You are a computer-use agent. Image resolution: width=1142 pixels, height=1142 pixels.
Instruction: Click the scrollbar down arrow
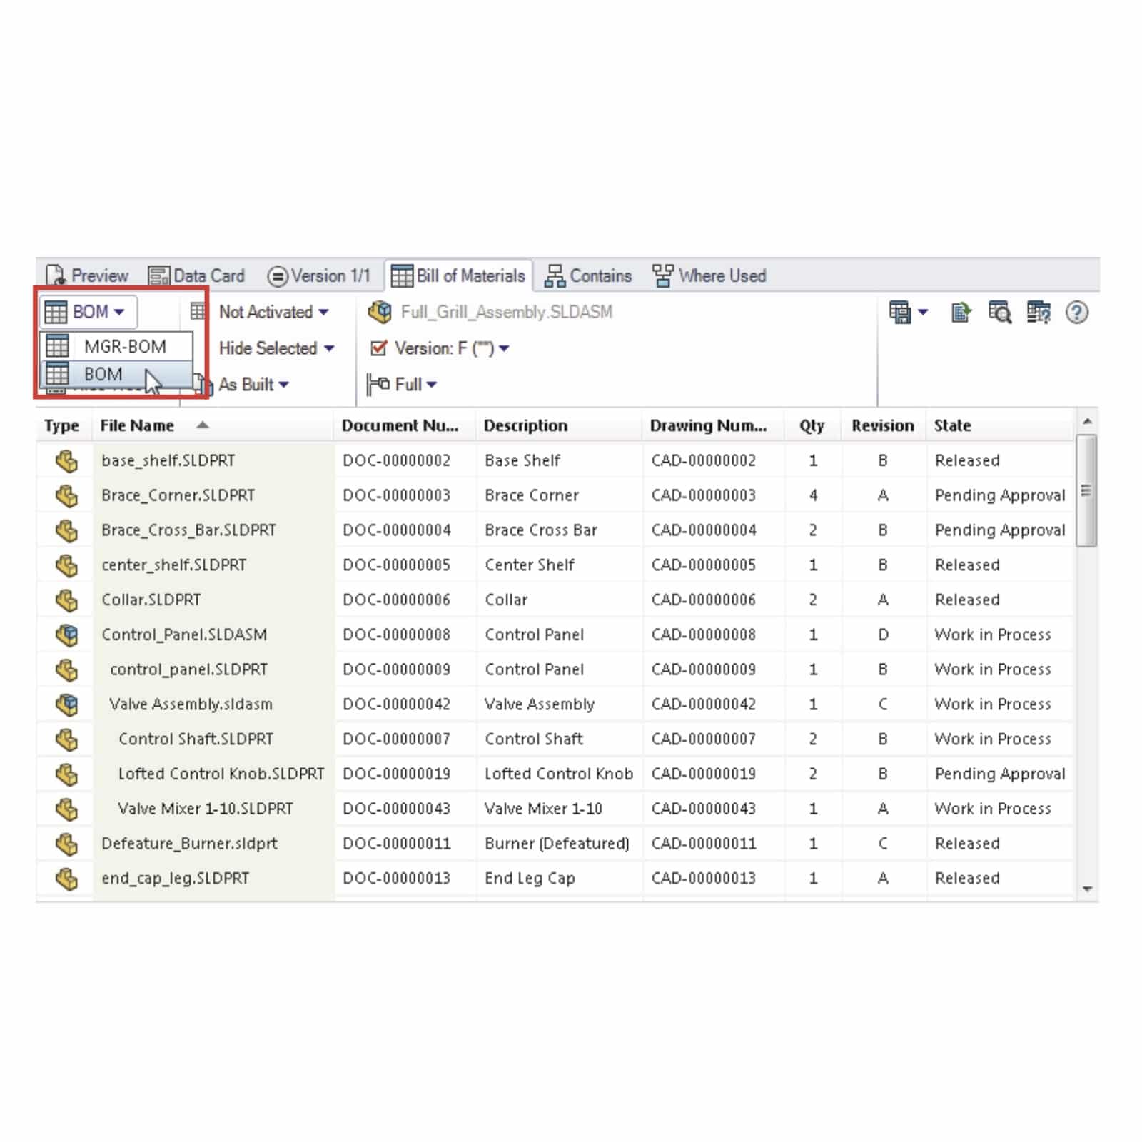coord(1087,889)
